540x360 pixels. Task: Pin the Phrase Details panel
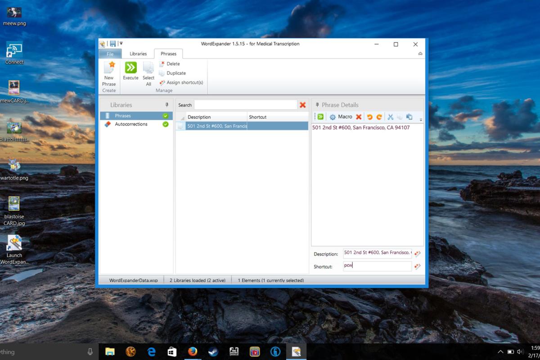pyautogui.click(x=317, y=105)
